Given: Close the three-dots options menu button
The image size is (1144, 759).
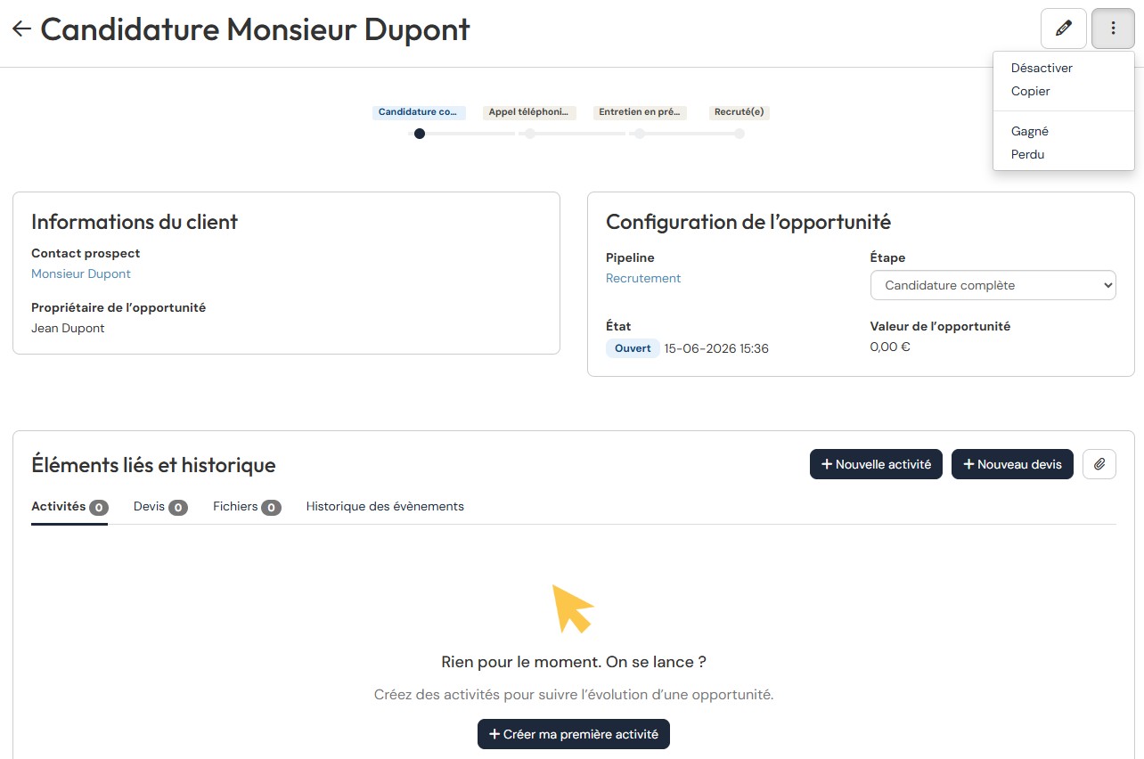Looking at the screenshot, I should click(x=1113, y=29).
